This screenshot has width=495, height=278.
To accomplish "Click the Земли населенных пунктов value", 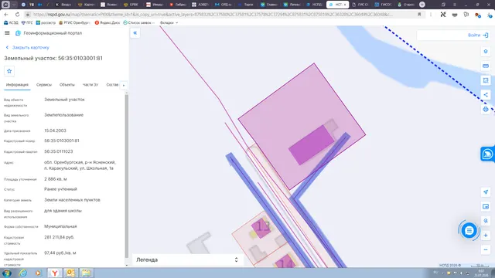I will click(72, 200).
